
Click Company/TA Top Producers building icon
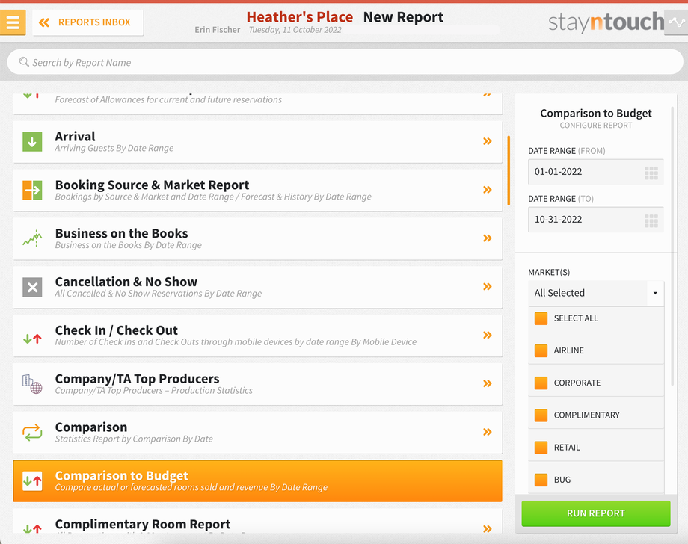click(x=32, y=384)
